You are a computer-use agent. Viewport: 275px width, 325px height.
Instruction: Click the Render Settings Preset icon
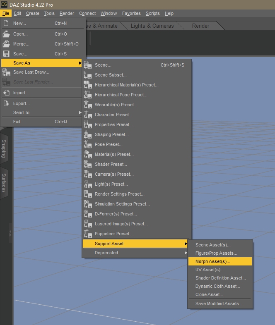coord(87,194)
